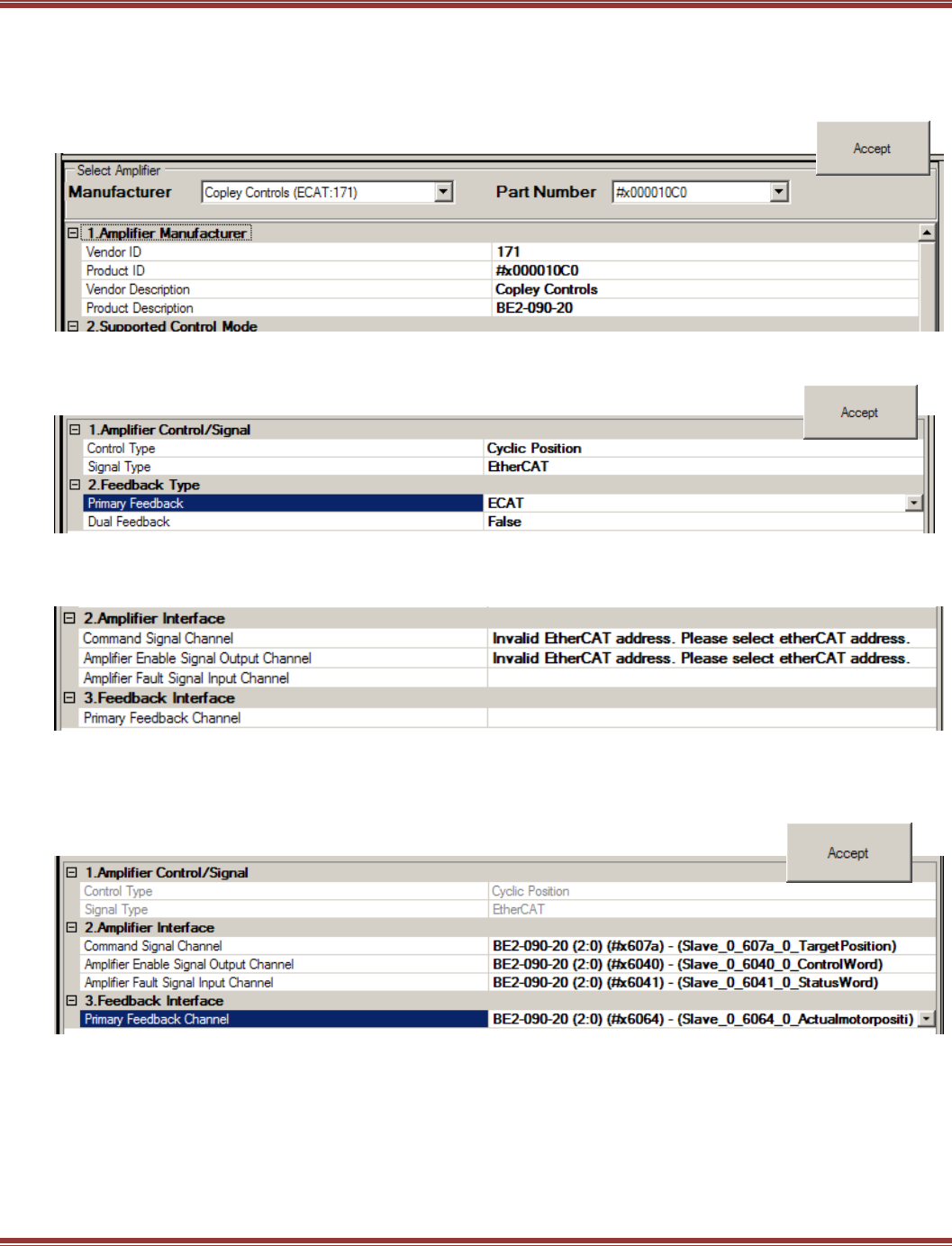Click Command Signal Channel invalid address message
Image resolution: width=952 pixels, height=1246 pixels.
click(x=701, y=638)
